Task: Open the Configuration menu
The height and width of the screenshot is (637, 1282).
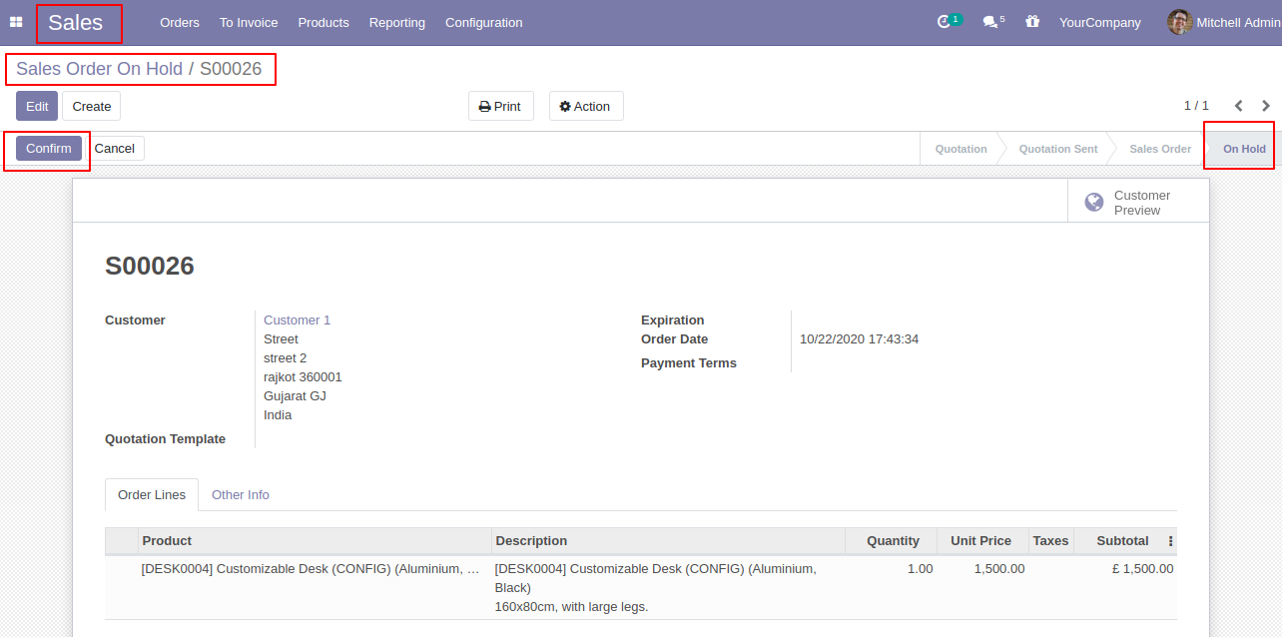Action: (483, 22)
